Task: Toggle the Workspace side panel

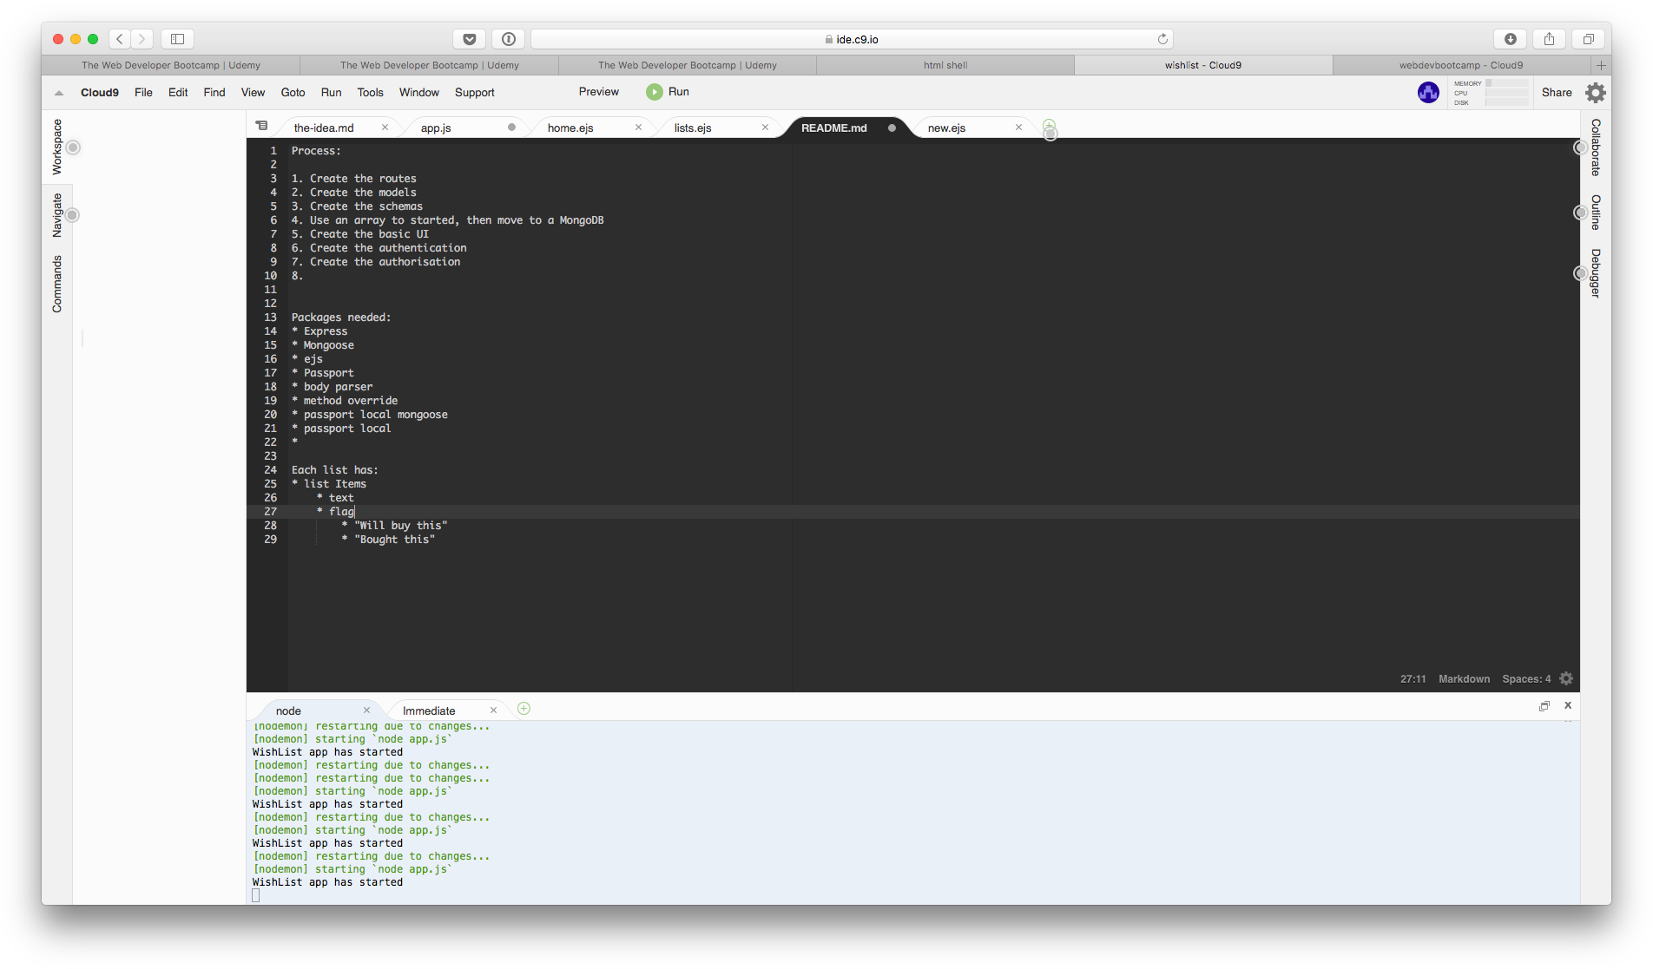Action: click(x=57, y=147)
